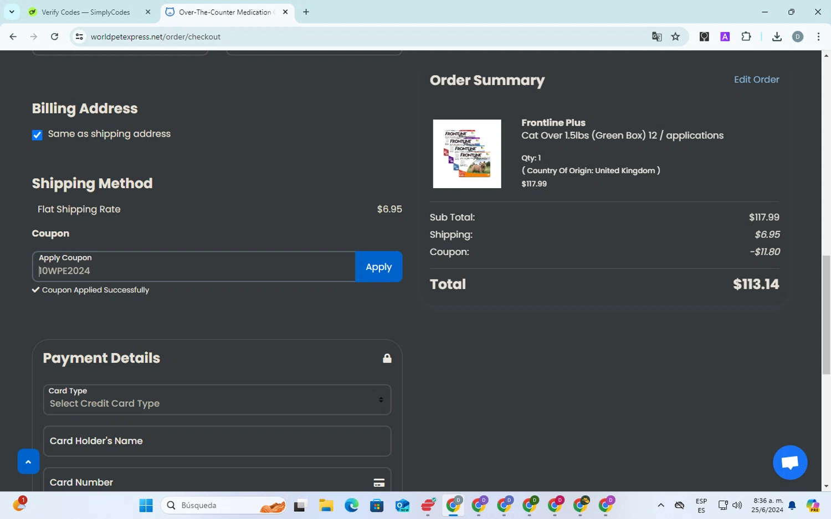Open Outlook from the taskbar
This screenshot has width=831, height=519.
coord(402,505)
